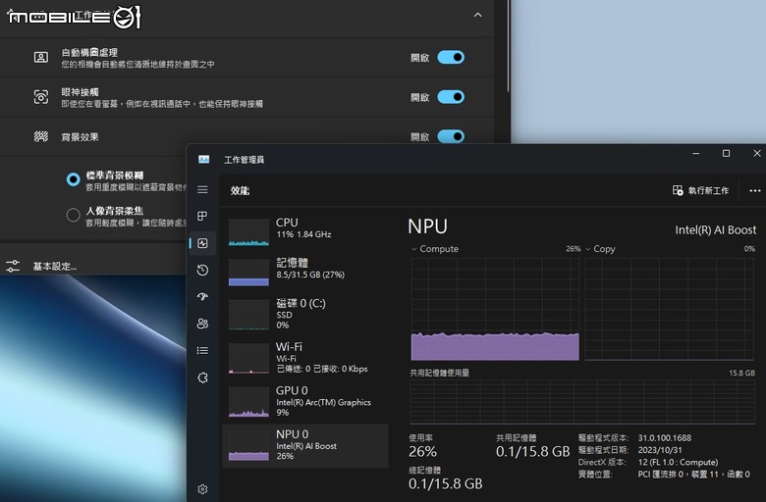
Task: Click the 15.8 GB graph maximum label
Action: [742, 373]
